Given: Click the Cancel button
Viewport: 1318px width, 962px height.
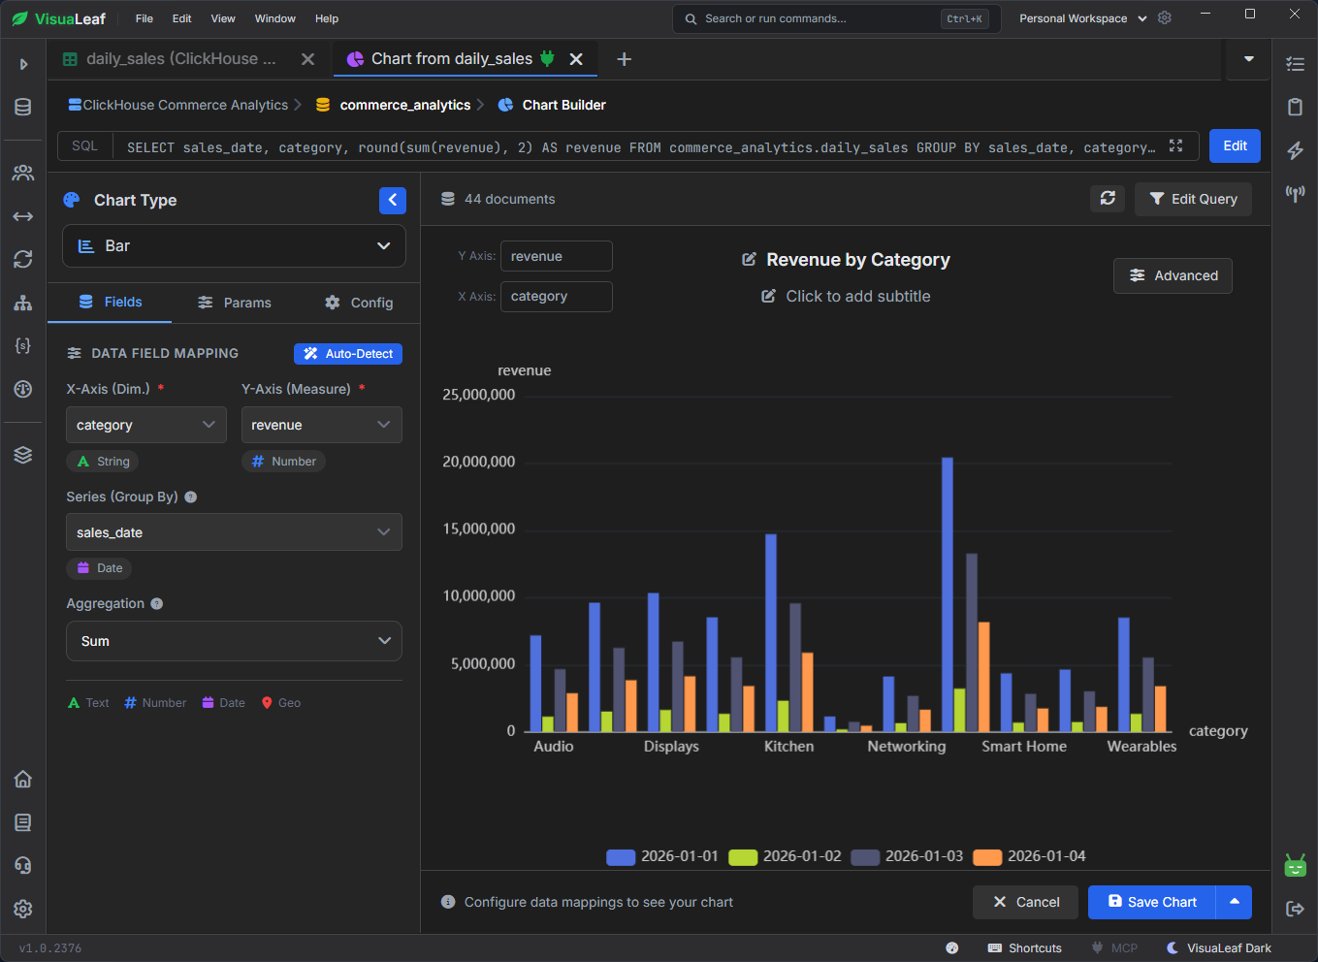Looking at the screenshot, I should point(1026,902).
